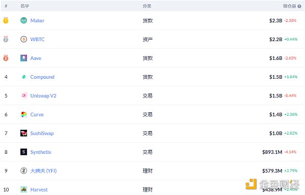The width and height of the screenshot is (305, 195).
Task: Click the 名字 column header
Action: pos(25,6)
